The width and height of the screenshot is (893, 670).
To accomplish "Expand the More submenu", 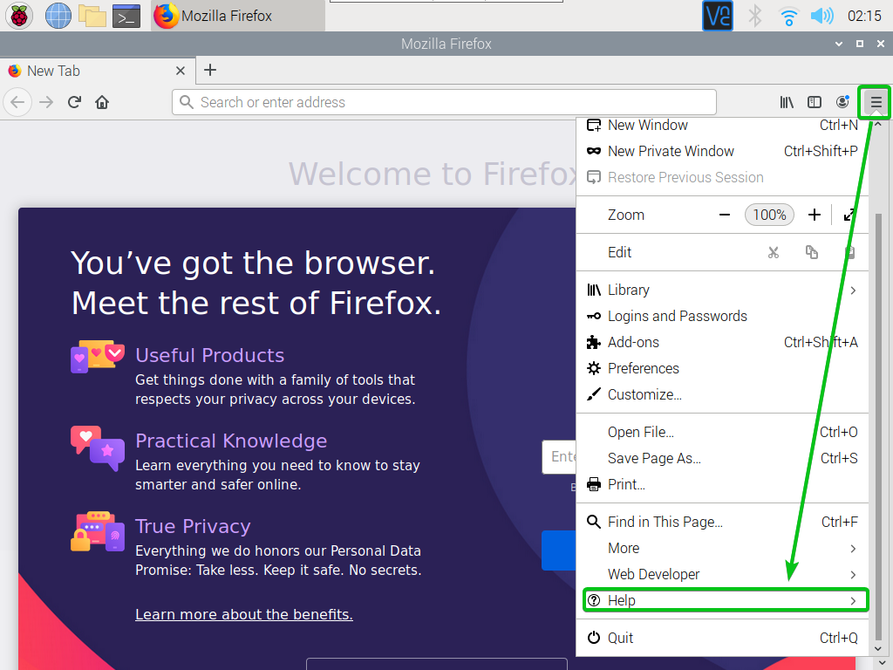I will (x=723, y=548).
